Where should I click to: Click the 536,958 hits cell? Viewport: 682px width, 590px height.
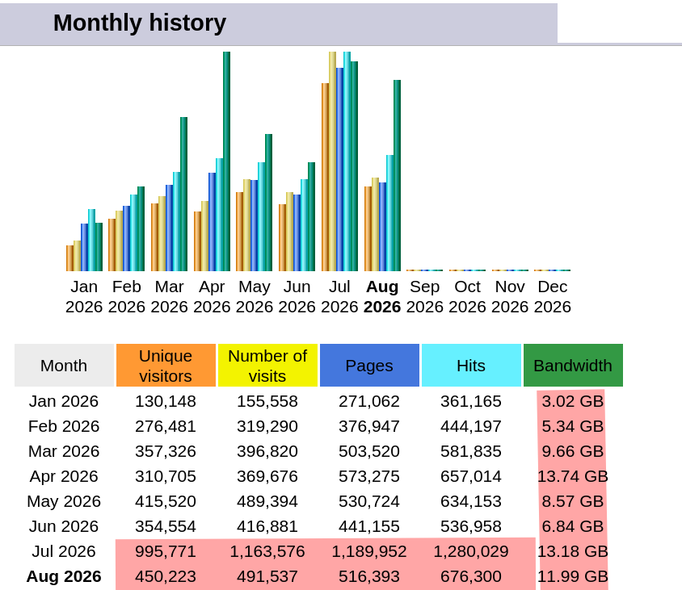click(x=471, y=526)
